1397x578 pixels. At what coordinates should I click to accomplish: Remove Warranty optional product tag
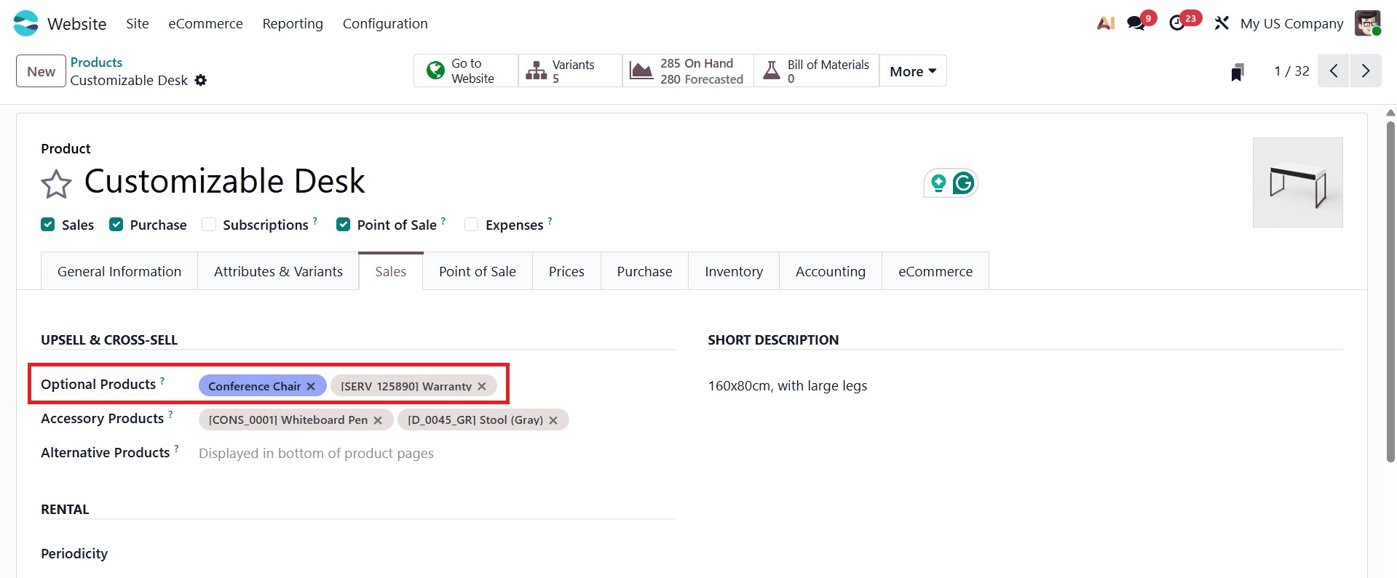pos(482,386)
